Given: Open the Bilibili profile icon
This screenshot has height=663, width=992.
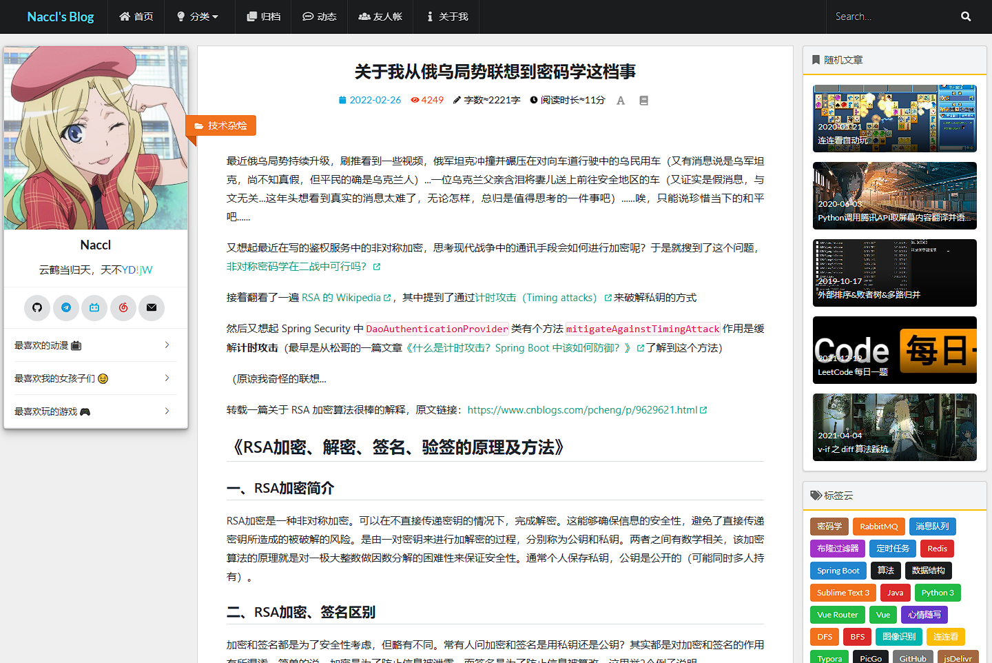Looking at the screenshot, I should tap(94, 307).
